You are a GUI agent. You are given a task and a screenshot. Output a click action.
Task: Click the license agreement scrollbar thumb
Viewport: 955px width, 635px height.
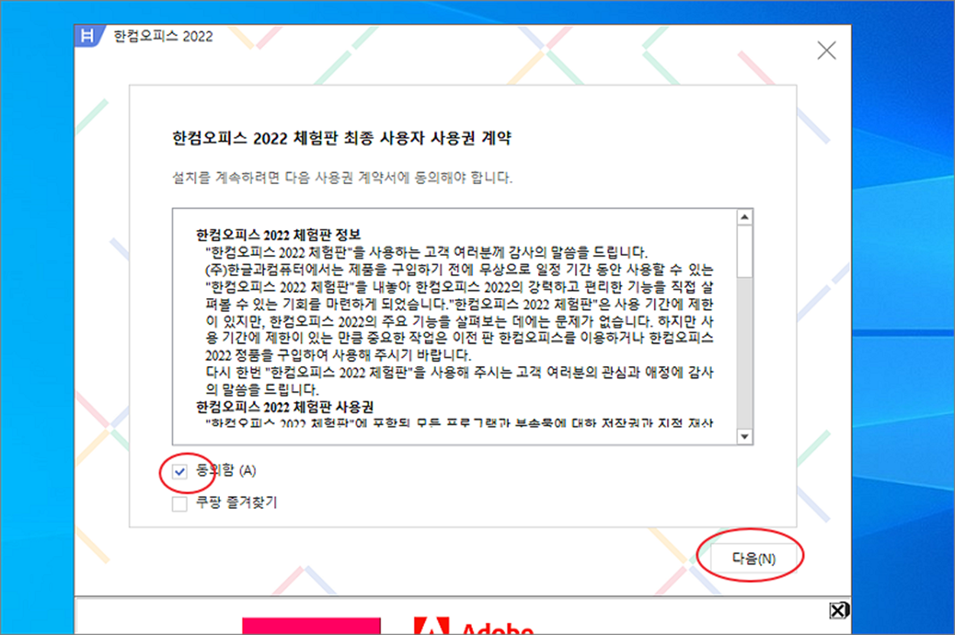tap(744, 251)
